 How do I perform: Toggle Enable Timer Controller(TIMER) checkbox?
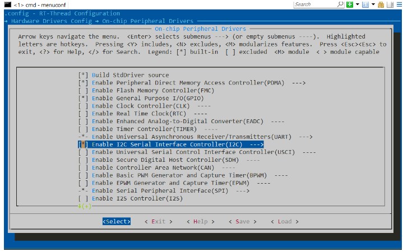pyautogui.click(x=83, y=129)
